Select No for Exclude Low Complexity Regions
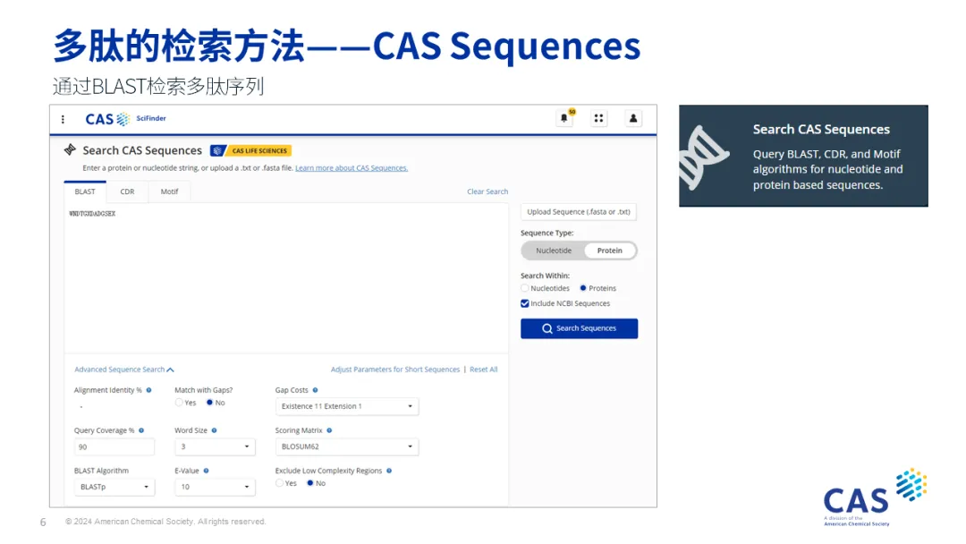Viewport: 966px width, 544px height. click(309, 484)
